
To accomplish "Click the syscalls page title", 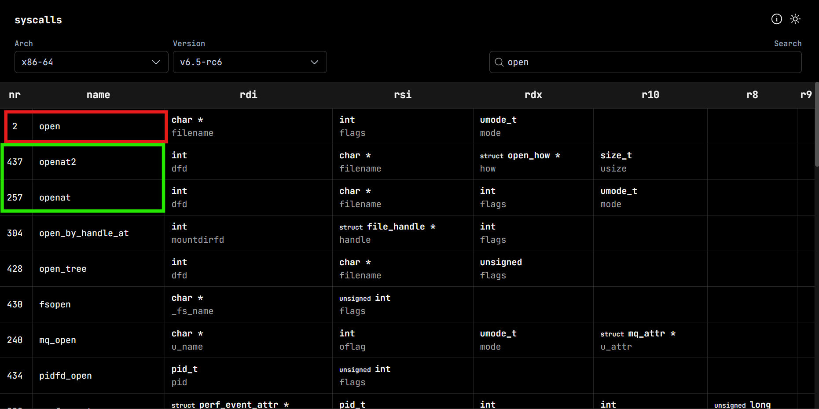I will coord(38,20).
